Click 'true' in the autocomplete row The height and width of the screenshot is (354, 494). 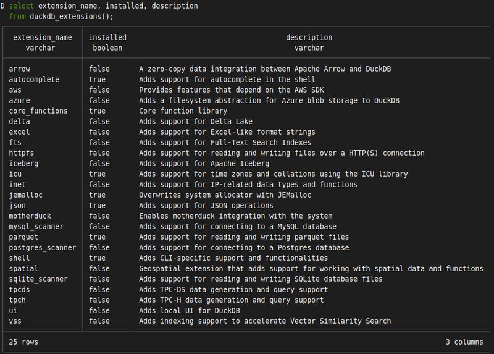(x=97, y=80)
